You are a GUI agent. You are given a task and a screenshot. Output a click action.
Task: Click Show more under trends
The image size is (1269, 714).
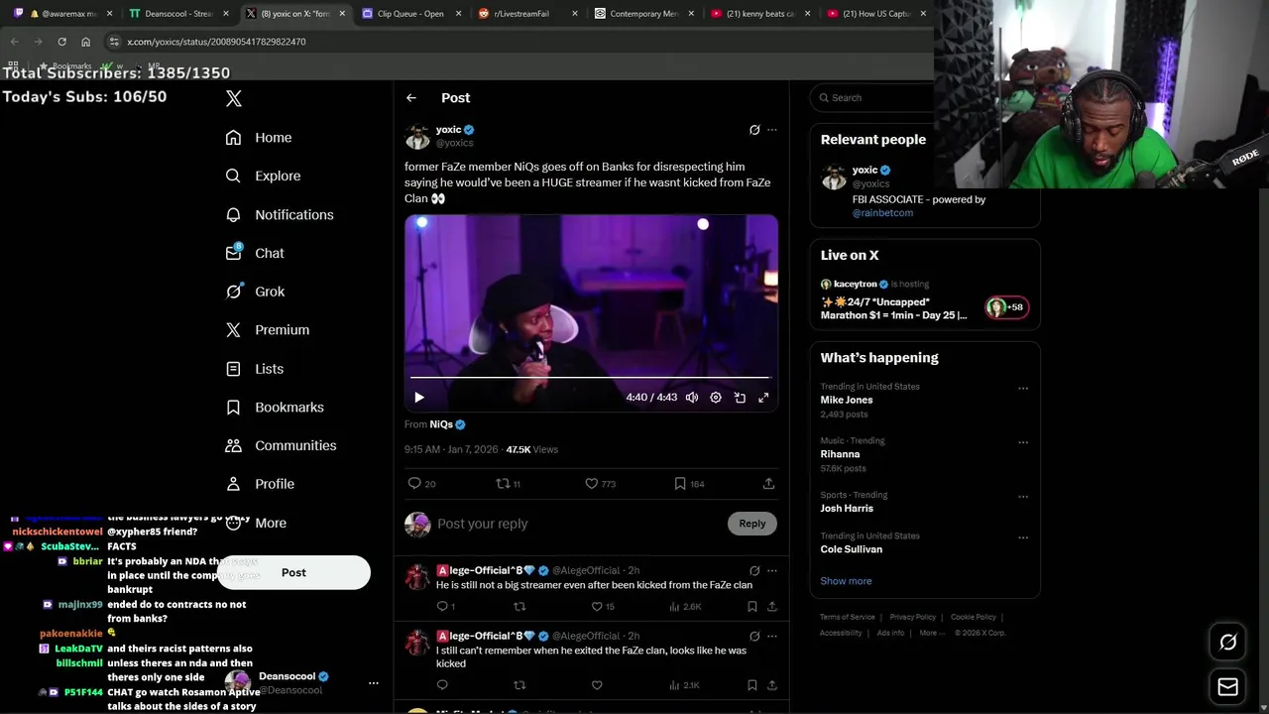pyautogui.click(x=846, y=581)
